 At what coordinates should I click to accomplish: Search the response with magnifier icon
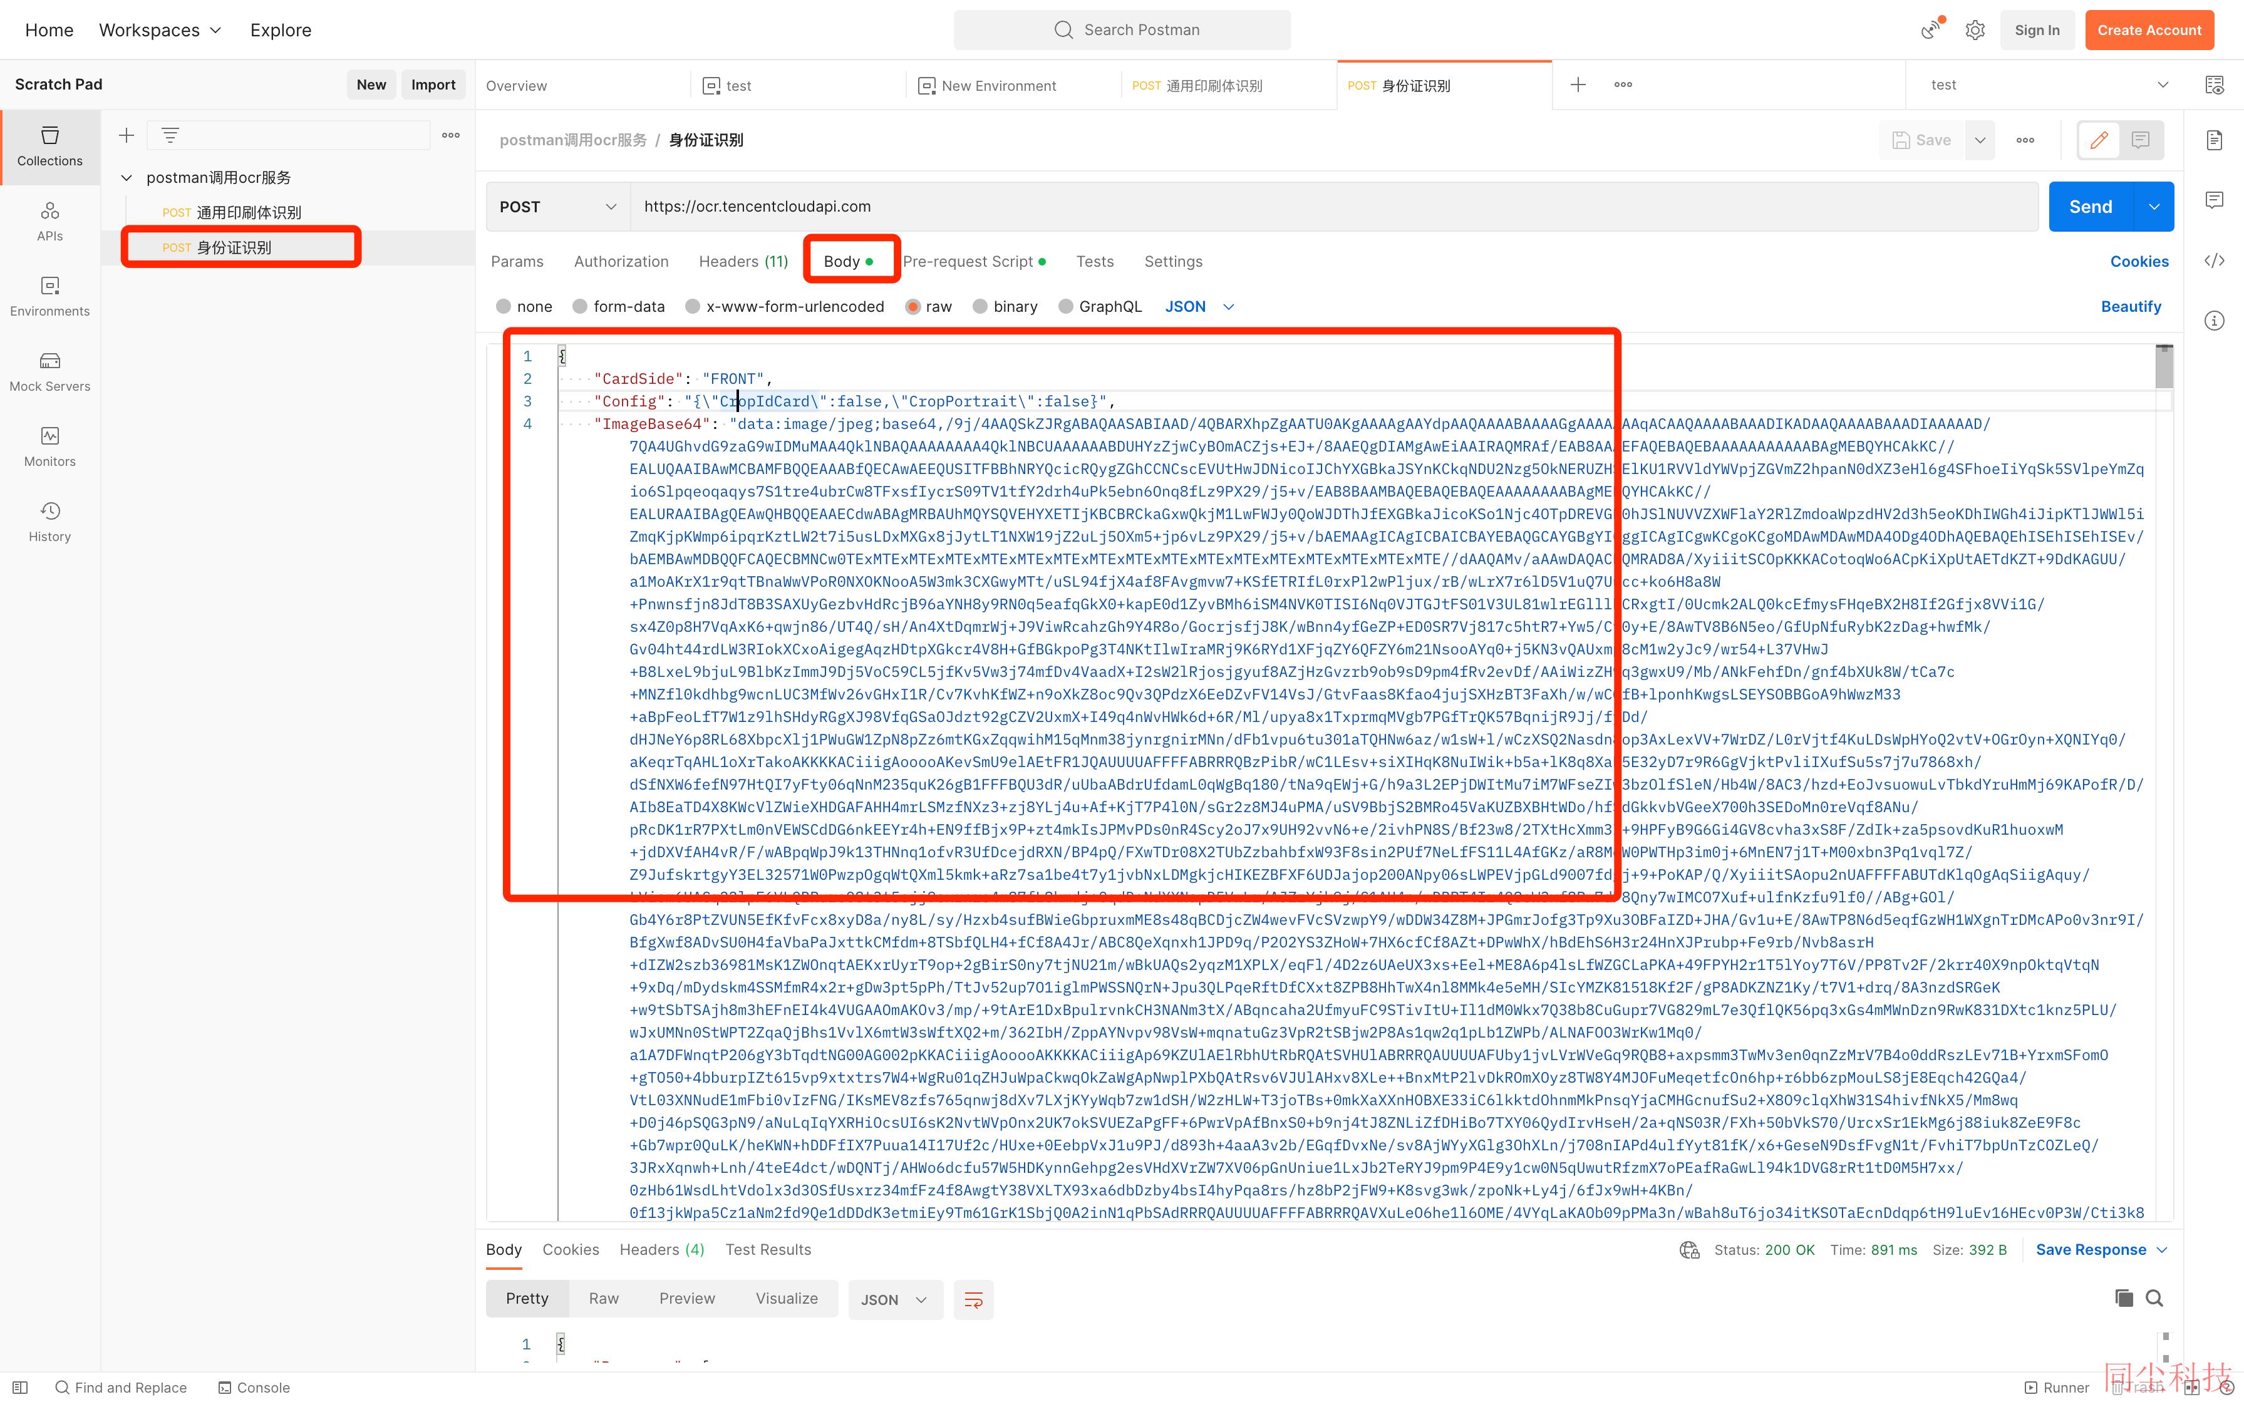(x=2154, y=1298)
